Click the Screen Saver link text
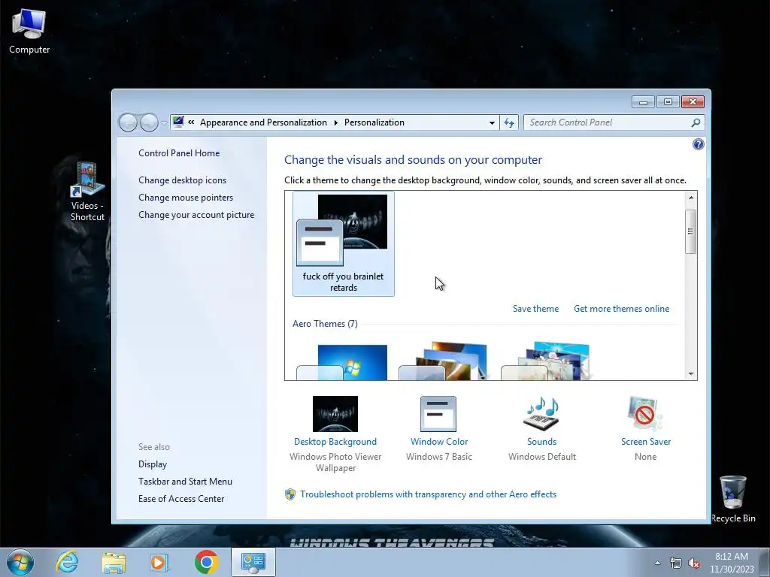Screen dimensions: 770x577 click(x=646, y=442)
